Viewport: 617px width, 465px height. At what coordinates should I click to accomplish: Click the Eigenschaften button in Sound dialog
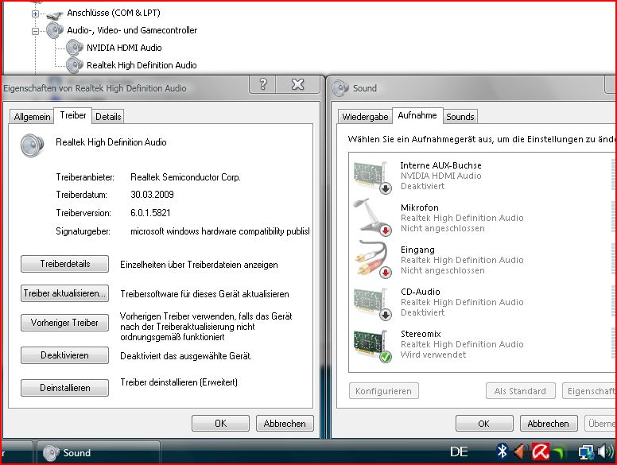pos(589,391)
